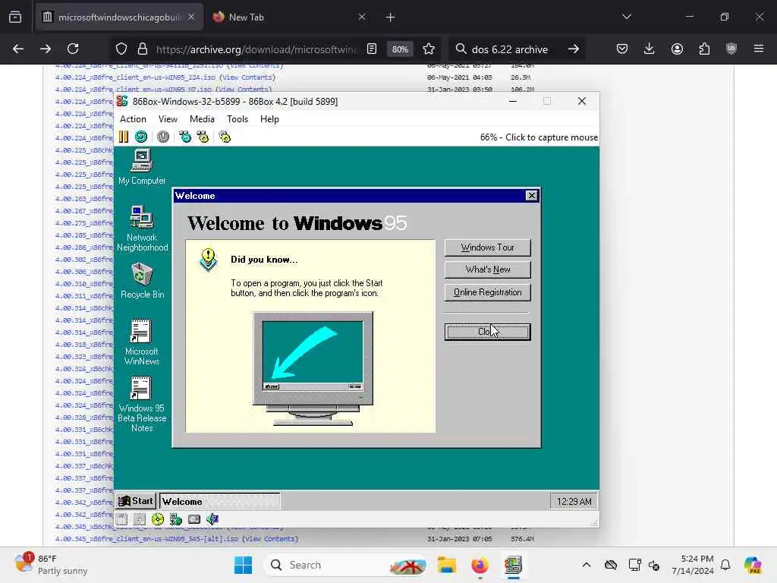Click the first floppy drive status icon
777x583 pixels.
pyautogui.click(x=122, y=519)
